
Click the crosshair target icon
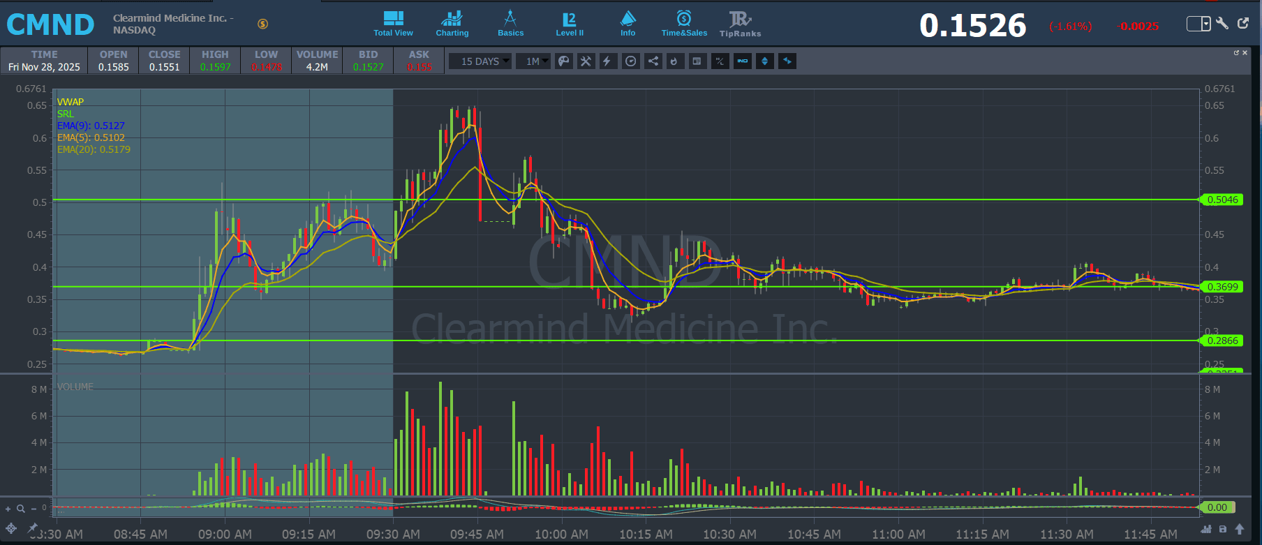(11, 528)
